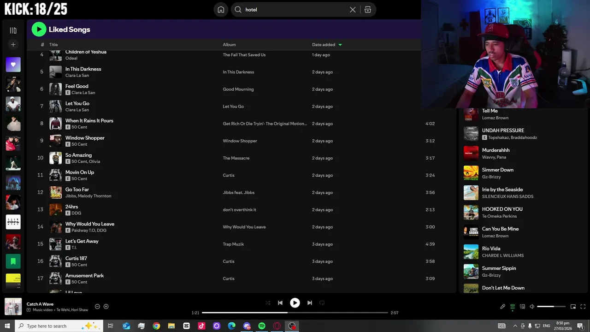Select 'HOOKED ON YOU' in queue
Image resolution: width=590 pixels, height=332 pixels.
coord(502,209)
